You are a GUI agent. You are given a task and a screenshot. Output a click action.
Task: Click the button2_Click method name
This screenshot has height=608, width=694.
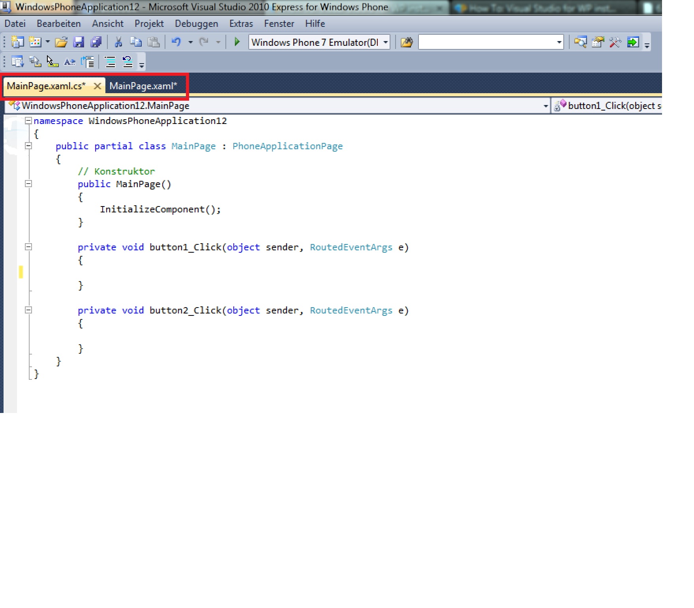click(185, 311)
